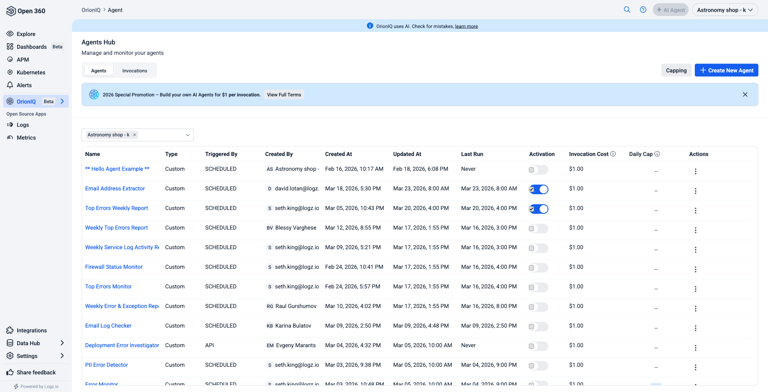Expand the account filter combo box
The image size is (768, 392).
[188, 135]
